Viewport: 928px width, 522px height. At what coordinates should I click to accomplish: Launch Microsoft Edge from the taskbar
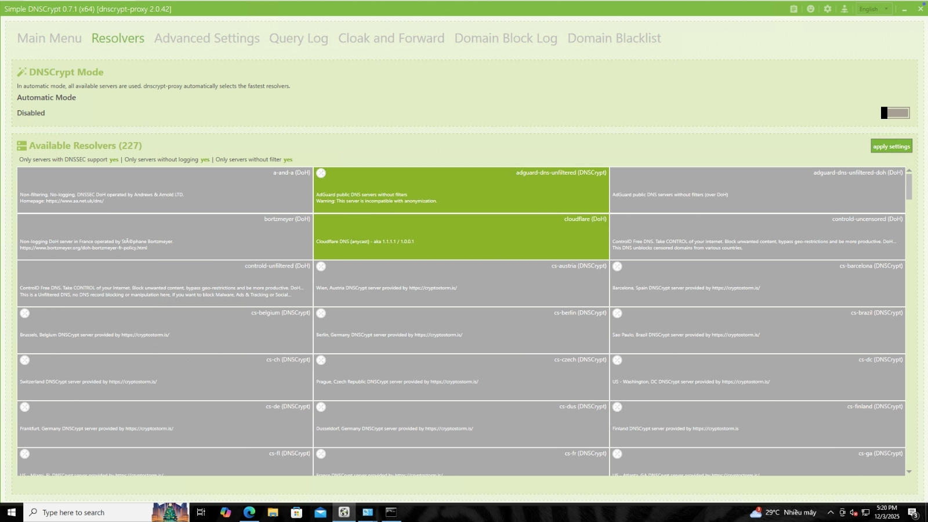point(249,512)
